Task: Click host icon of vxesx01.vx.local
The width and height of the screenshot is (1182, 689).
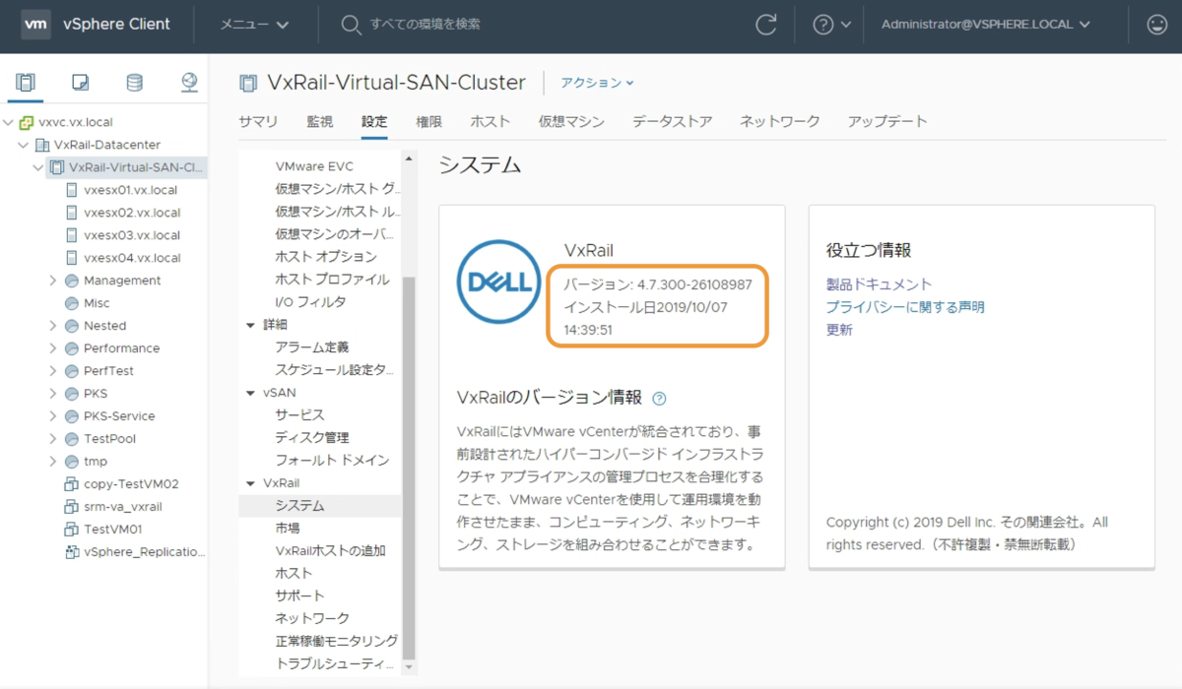Action: (x=72, y=190)
